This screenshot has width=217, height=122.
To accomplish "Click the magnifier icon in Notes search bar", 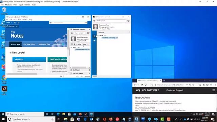I will 86,23.
